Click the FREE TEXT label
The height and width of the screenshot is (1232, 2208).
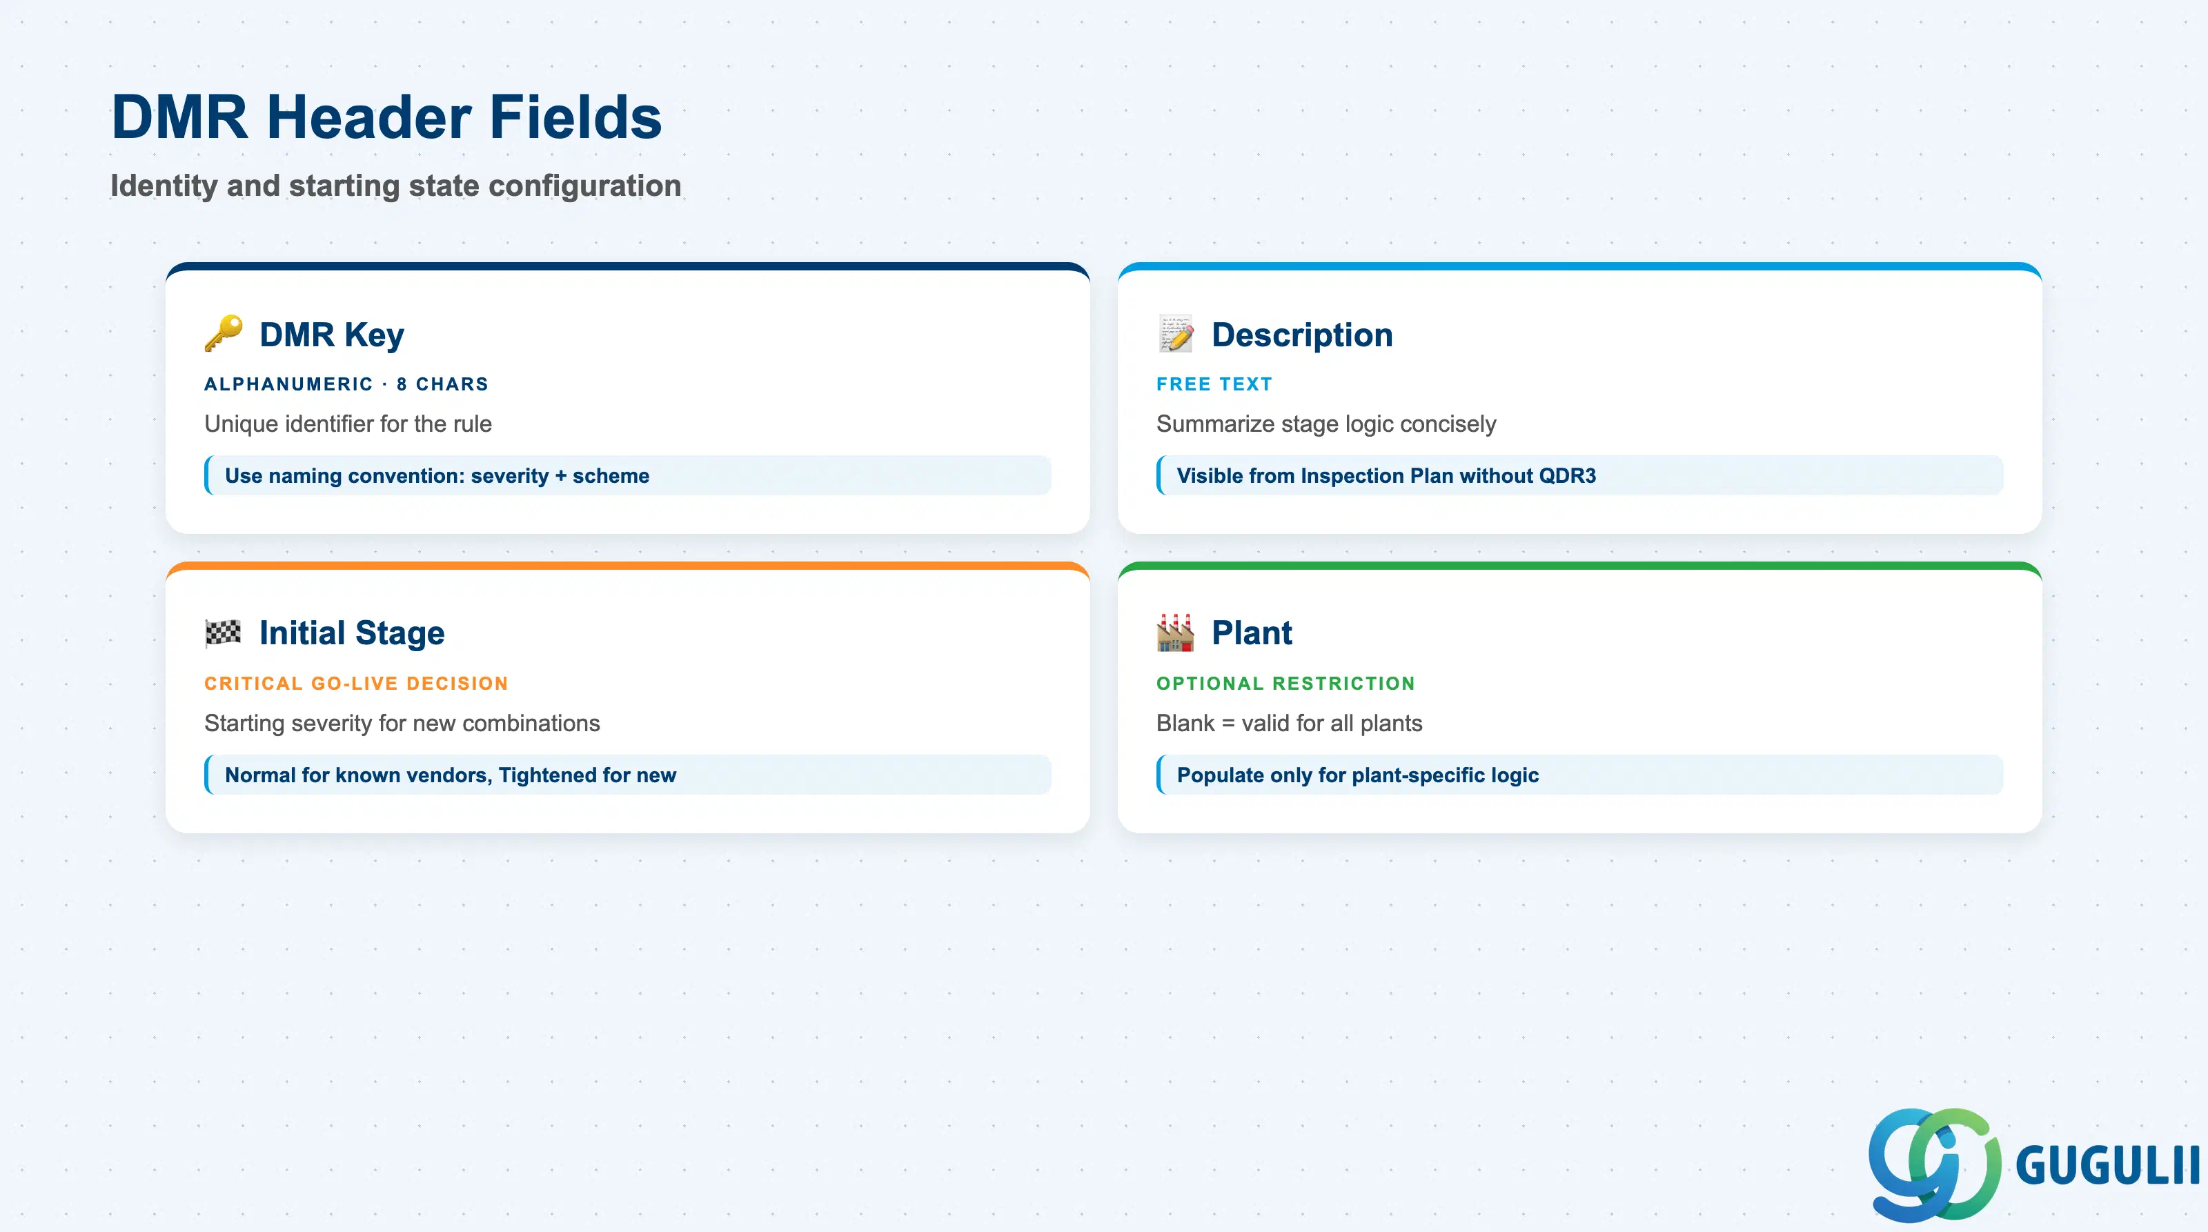[x=1214, y=384]
